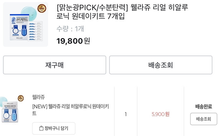
Task: Open the large 배송조회 tracking button
Action: [161, 65]
